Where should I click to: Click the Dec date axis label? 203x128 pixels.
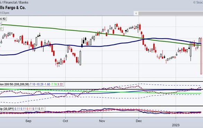click(x=139, y=121)
